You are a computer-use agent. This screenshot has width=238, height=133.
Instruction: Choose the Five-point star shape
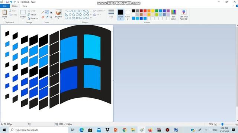click(74, 18)
